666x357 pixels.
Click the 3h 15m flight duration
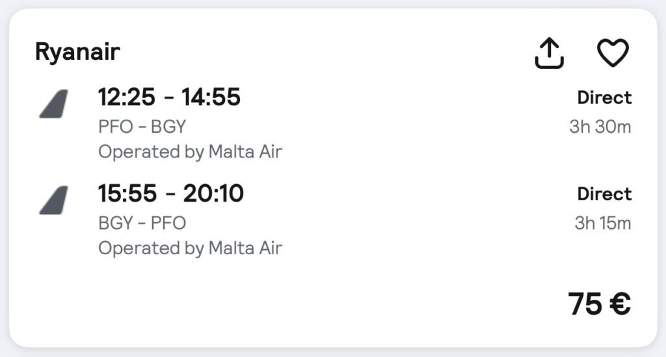click(602, 223)
